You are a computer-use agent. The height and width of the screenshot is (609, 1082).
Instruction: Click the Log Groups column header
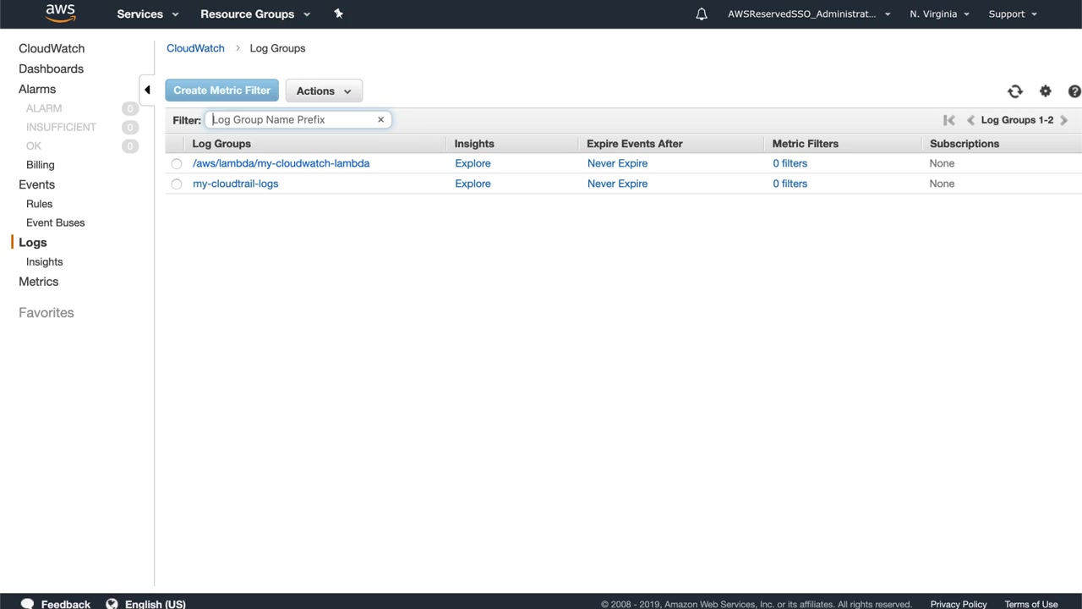point(221,144)
